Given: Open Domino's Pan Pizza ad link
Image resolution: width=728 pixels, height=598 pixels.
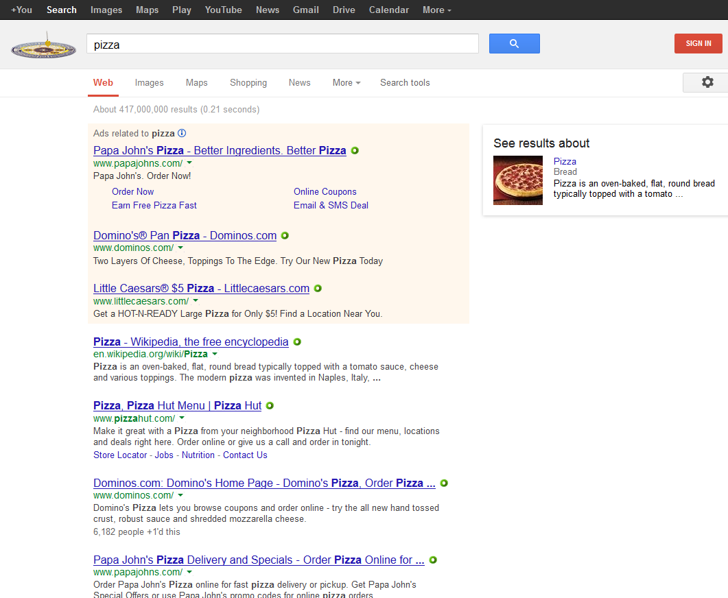Looking at the screenshot, I should coord(185,236).
